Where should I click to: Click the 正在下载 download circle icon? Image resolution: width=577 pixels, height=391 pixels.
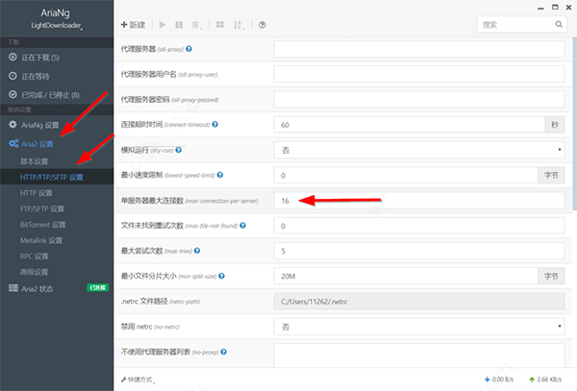point(13,57)
